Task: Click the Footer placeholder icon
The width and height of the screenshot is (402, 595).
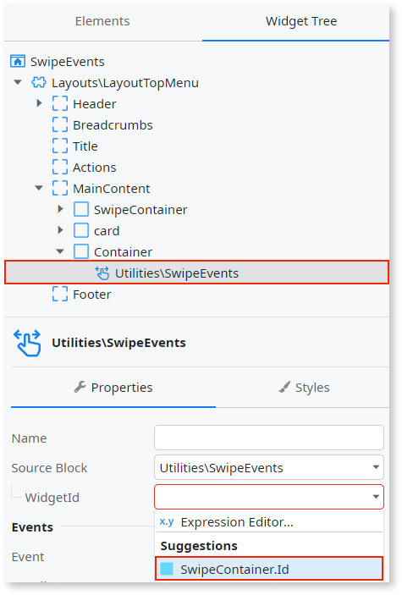Action: [x=60, y=294]
